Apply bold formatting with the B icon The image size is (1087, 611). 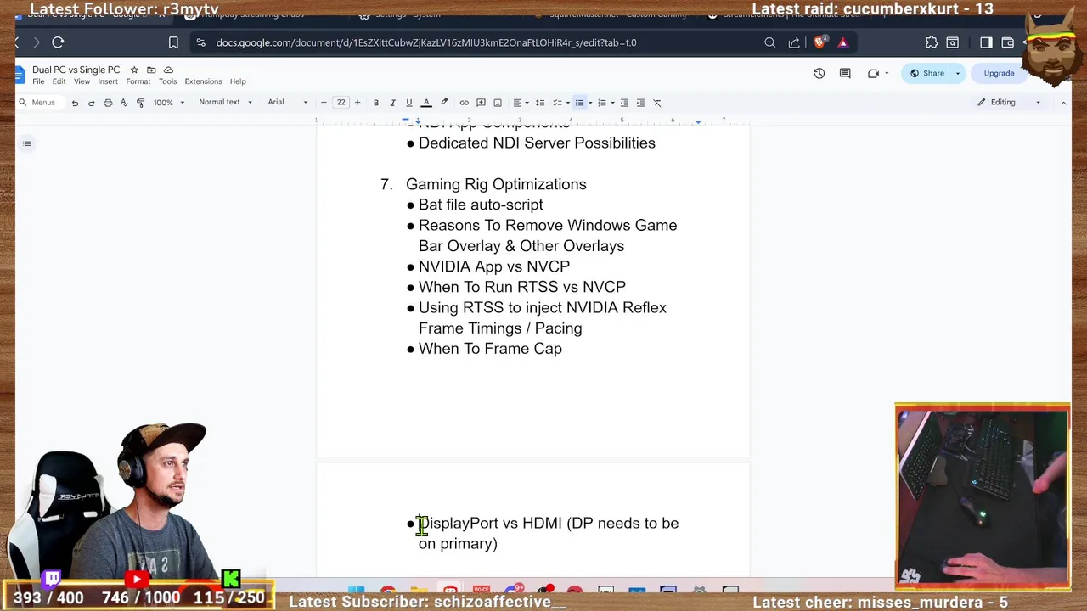tap(376, 103)
